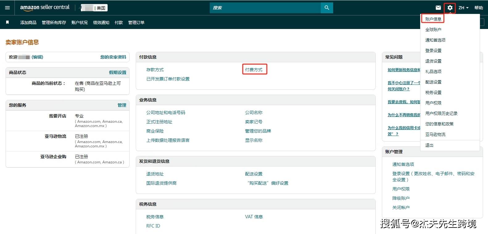Screen dimensions: 488x234
Task: Open 关闭帐户 link
Action: (401, 208)
